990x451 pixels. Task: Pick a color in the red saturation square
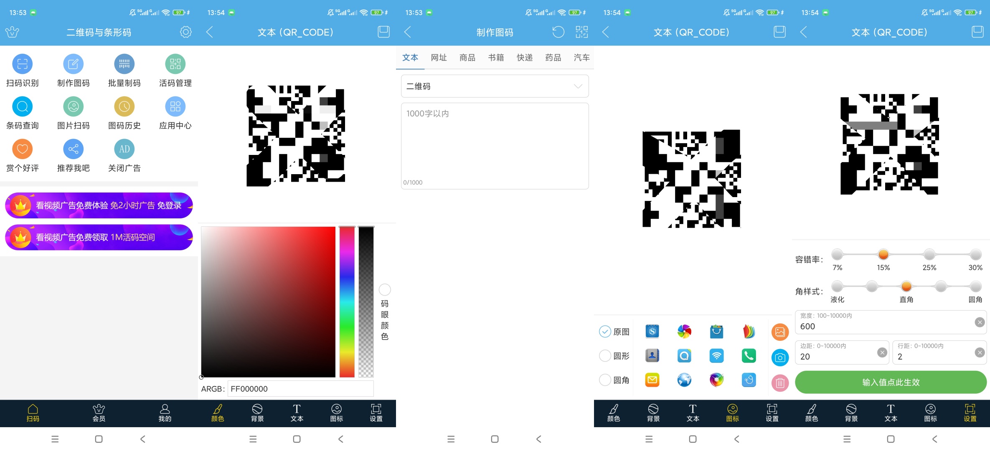(268, 302)
